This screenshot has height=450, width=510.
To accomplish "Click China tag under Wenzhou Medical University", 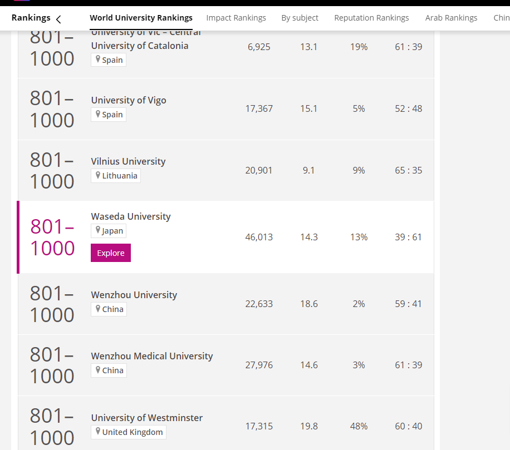I will click(x=109, y=370).
